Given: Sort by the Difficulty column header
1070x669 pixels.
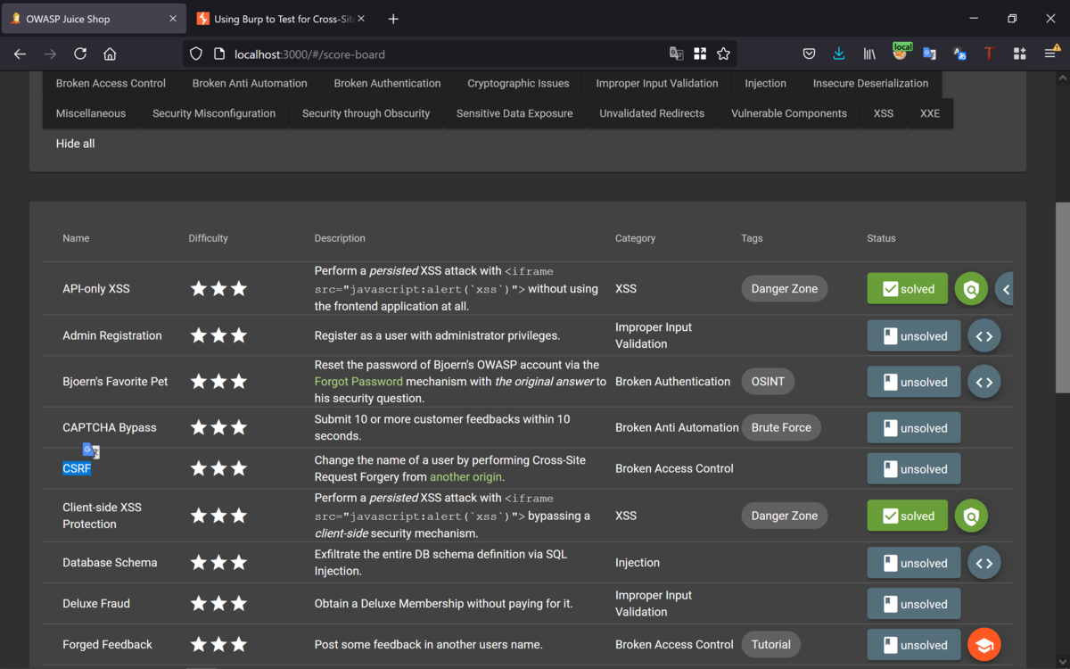Looking at the screenshot, I should pos(209,238).
